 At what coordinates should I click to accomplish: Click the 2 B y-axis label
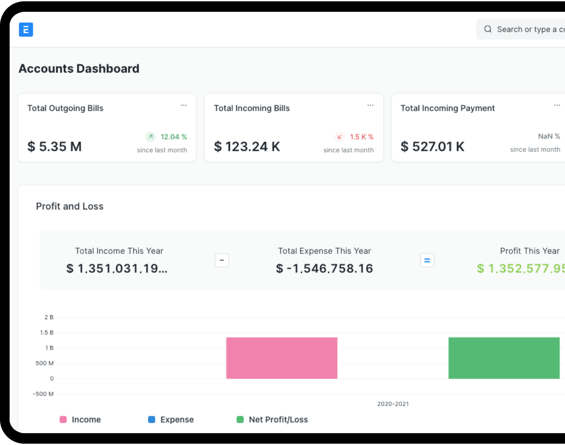click(x=49, y=317)
